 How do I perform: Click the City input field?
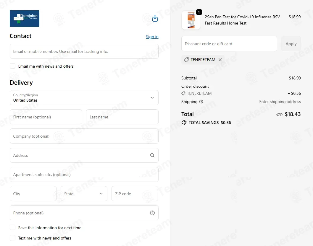[x=33, y=194]
